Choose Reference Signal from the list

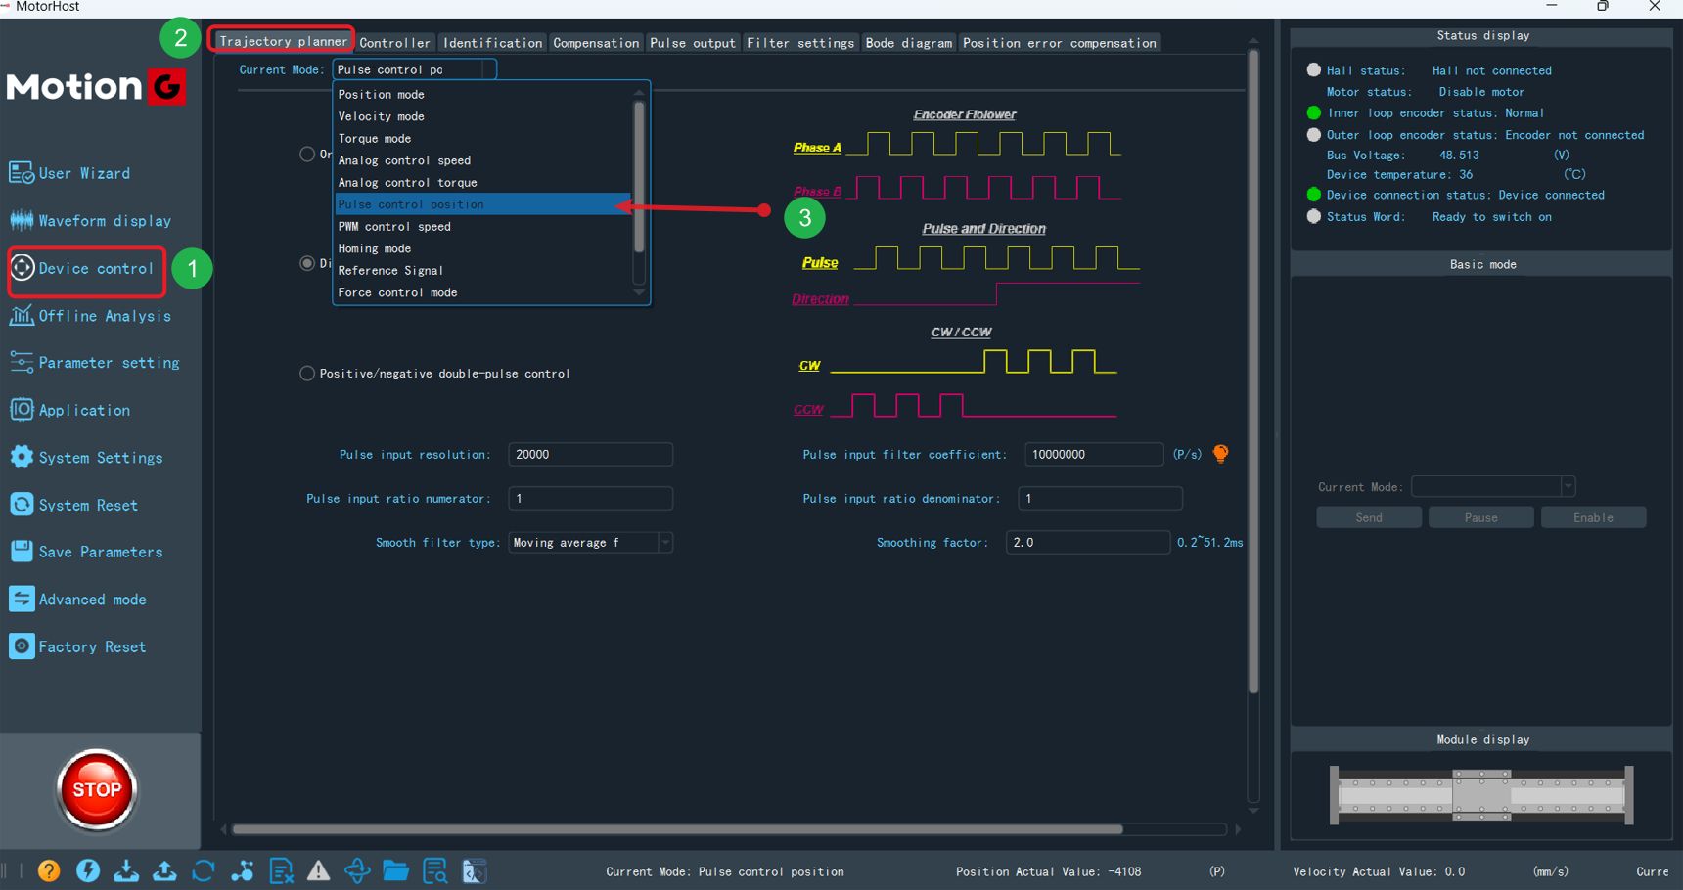click(x=483, y=270)
